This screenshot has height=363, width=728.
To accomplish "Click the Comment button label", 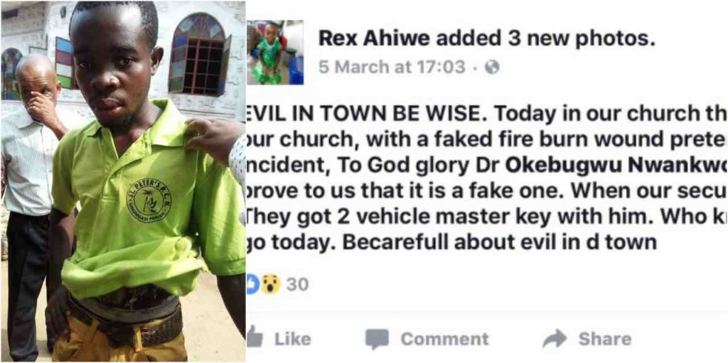I will 445,339.
